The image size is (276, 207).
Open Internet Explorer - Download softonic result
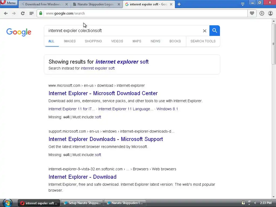(x=82, y=177)
